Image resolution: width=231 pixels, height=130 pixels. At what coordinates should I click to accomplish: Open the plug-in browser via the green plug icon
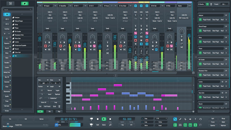pyautogui.click(x=25, y=3)
